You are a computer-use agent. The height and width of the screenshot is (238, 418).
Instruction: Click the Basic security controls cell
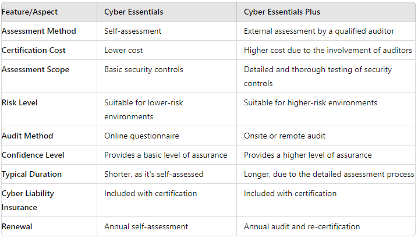click(x=143, y=69)
